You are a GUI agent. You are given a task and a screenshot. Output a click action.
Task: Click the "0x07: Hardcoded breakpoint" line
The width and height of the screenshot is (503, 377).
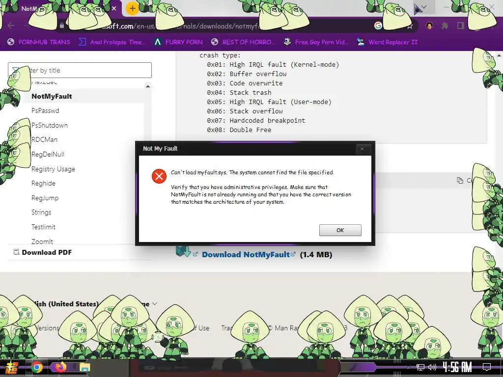click(x=256, y=120)
